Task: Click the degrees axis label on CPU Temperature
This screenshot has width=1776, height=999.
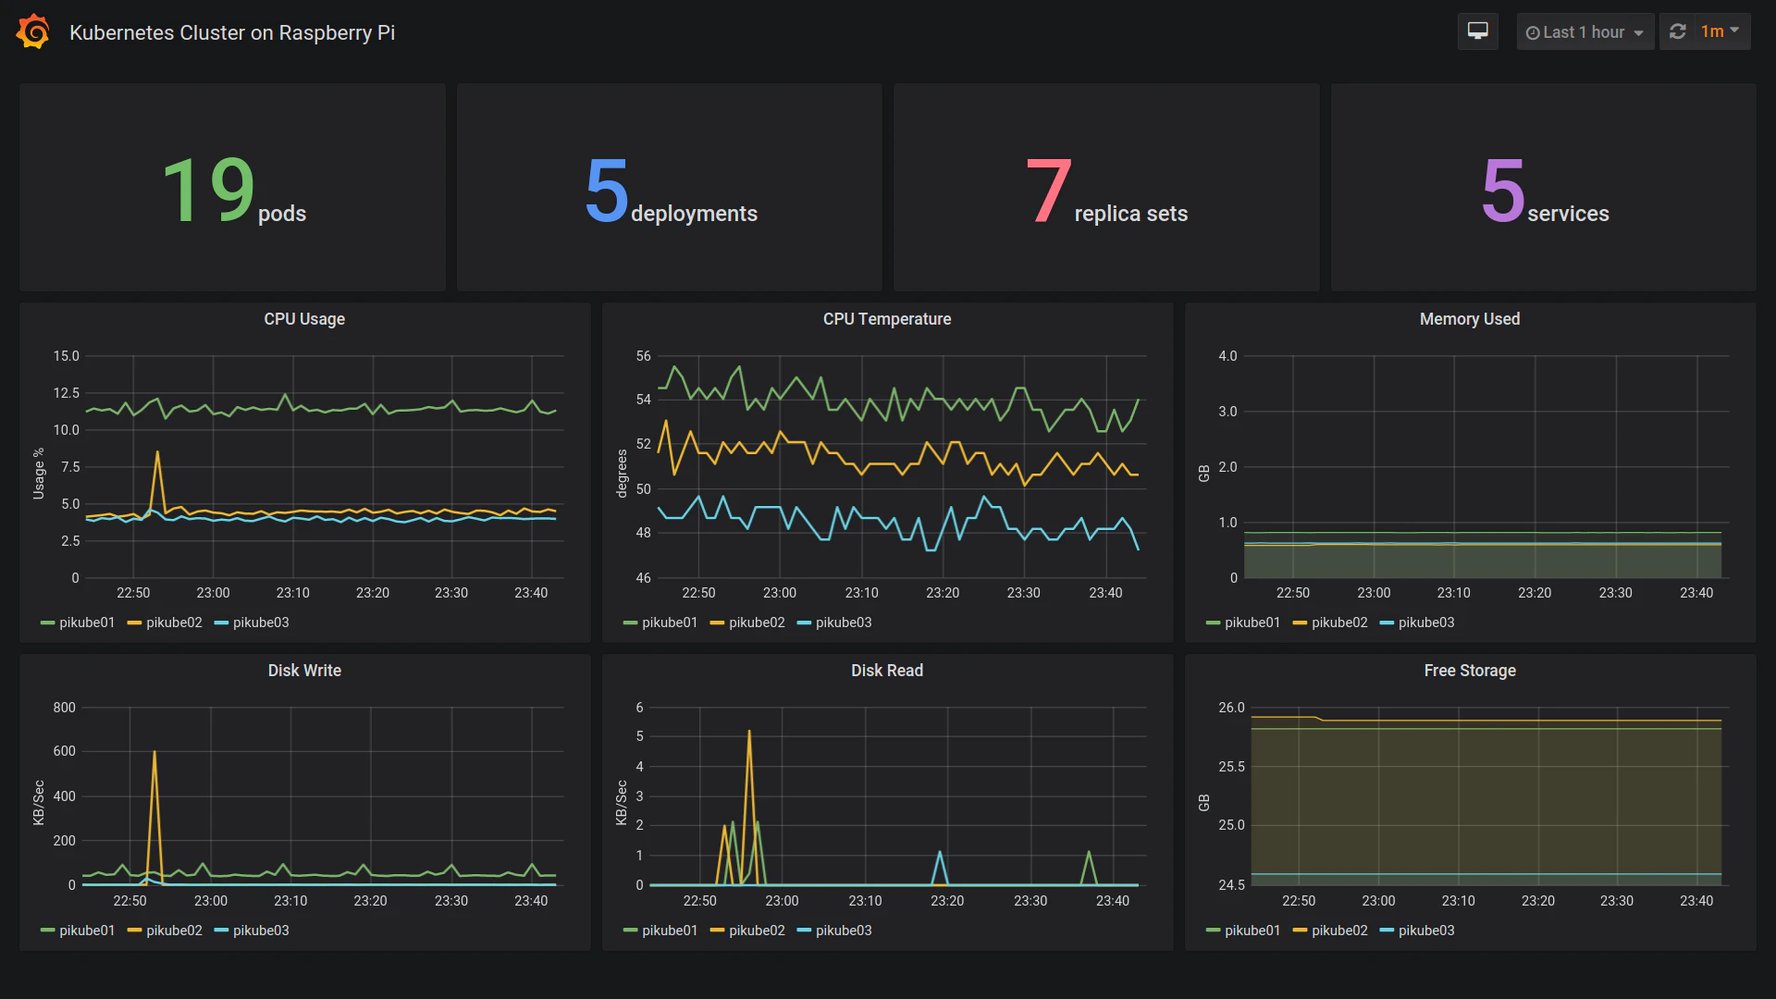Action: pos(622,474)
